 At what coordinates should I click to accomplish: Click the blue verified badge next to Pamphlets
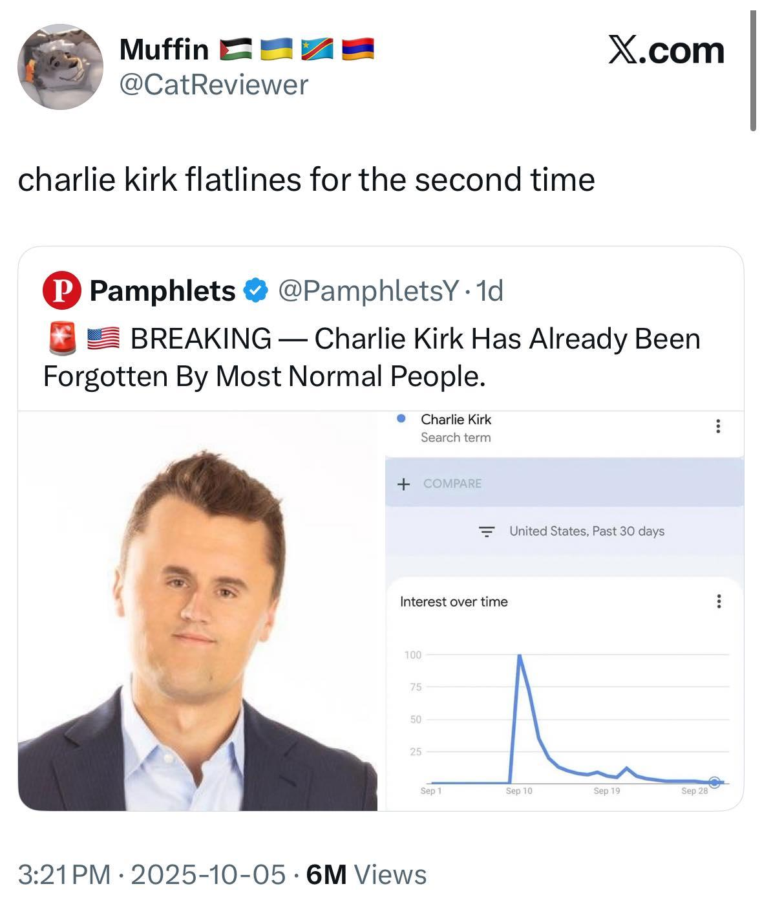tap(256, 290)
